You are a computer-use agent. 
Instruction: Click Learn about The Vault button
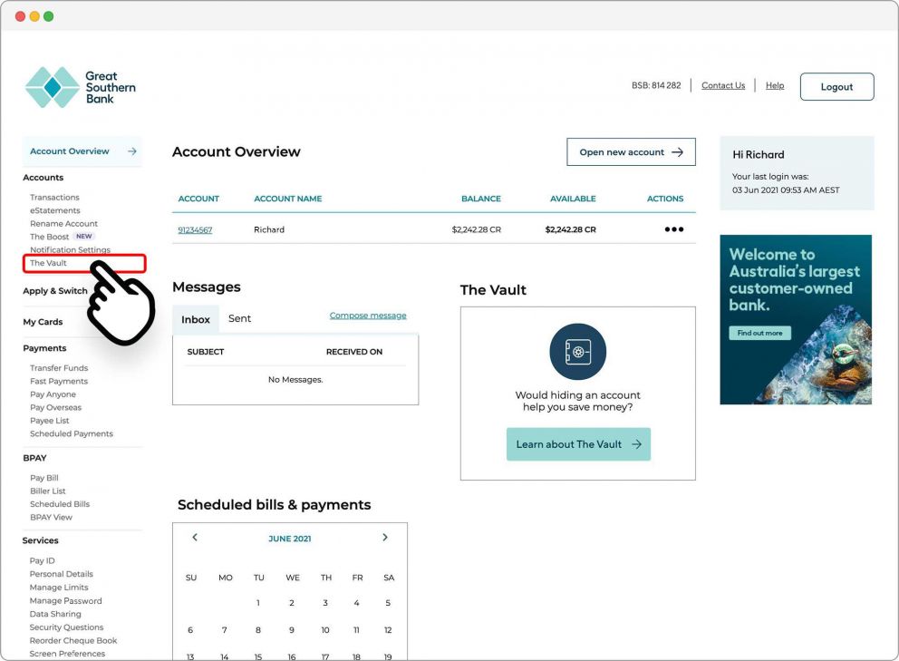tap(578, 444)
